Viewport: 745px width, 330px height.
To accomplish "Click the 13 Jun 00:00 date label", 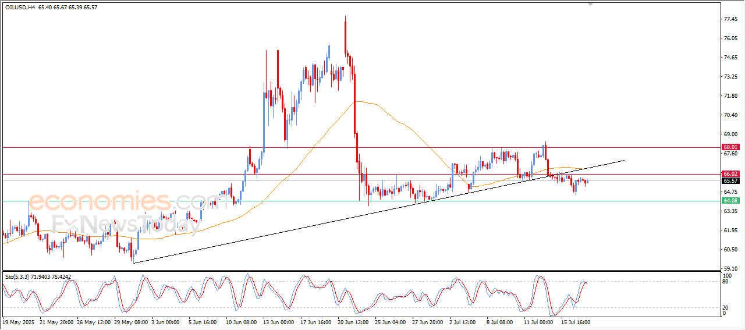I will click(279, 321).
